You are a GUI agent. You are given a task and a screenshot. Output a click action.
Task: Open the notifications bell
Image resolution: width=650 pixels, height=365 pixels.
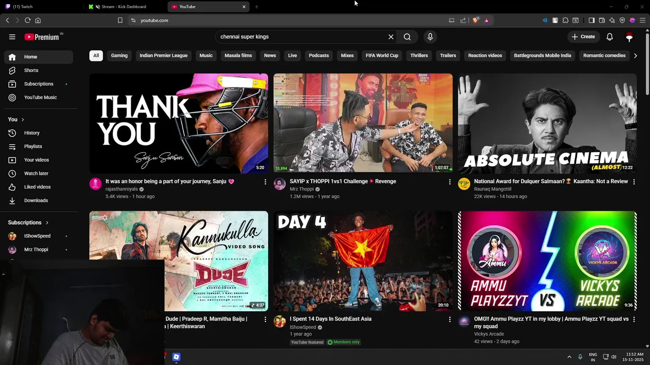click(x=610, y=36)
